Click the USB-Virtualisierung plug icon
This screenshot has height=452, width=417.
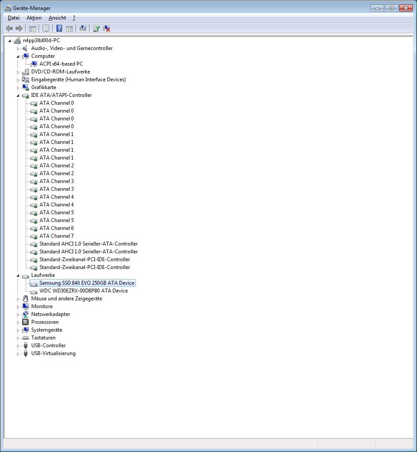[x=25, y=353]
